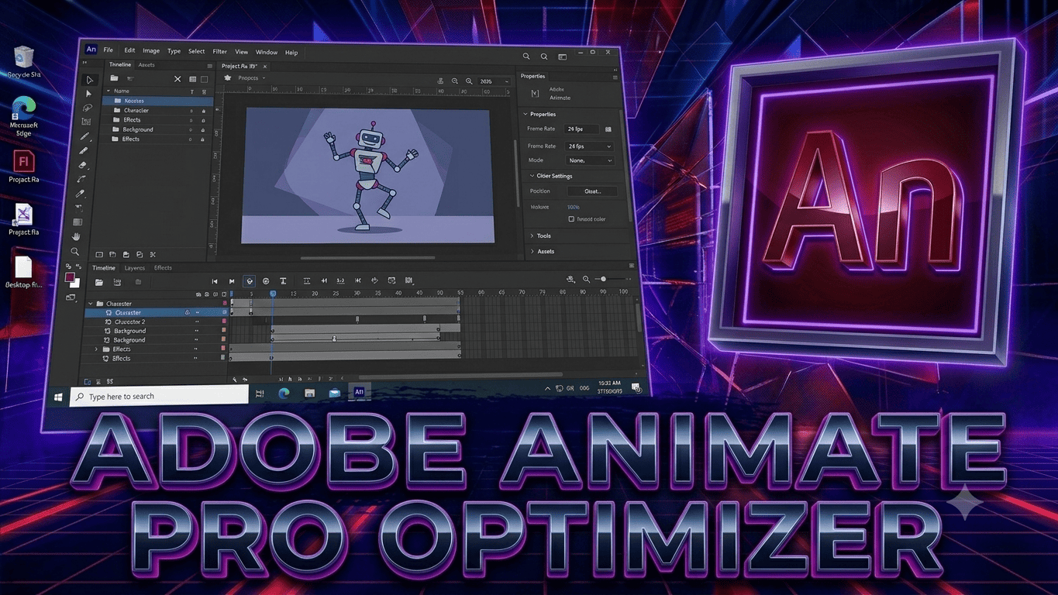This screenshot has width=1058, height=595.
Task: Open the Mail icon on the taskbar
Action: click(334, 394)
